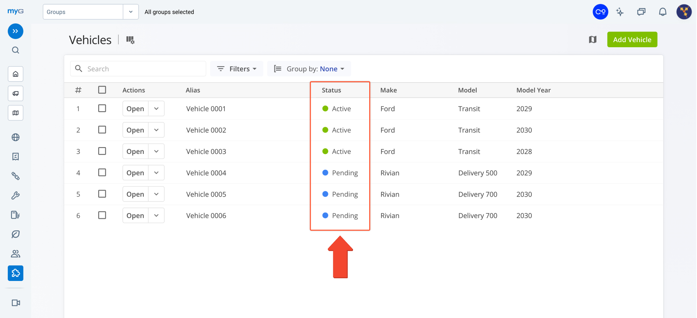
Task: Toggle the select-all checkbox in header
Action: (102, 90)
